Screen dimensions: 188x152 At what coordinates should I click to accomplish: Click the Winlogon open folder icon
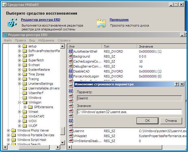(x=25, y=103)
